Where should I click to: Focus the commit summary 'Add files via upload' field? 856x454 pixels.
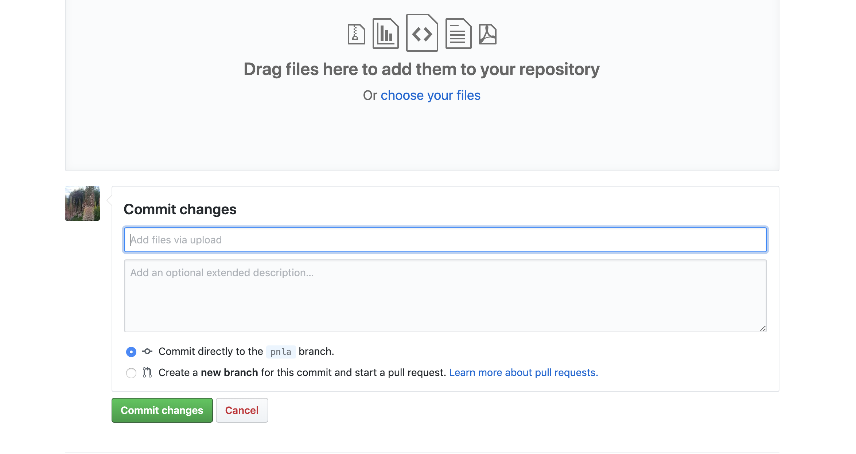pos(445,240)
